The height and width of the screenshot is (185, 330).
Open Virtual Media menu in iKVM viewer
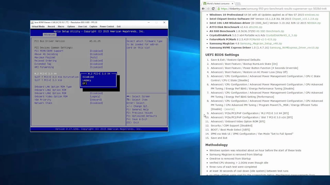[x=38, y=26]
